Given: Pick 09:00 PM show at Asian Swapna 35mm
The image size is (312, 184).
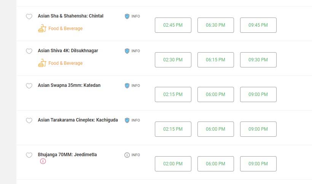Looking at the screenshot, I should [x=258, y=94].
